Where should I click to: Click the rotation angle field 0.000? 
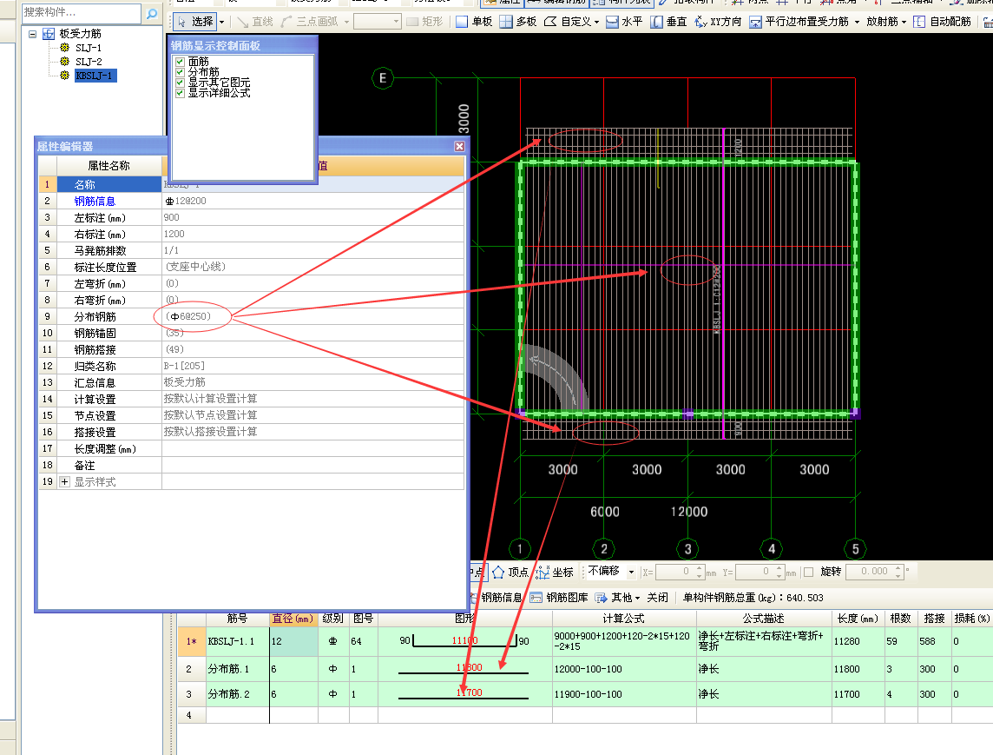pyautogui.click(x=875, y=573)
